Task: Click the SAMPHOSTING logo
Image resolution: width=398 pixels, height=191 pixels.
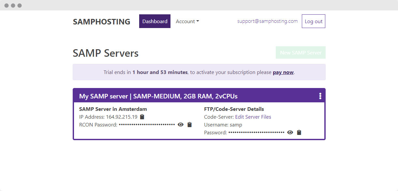Action: coord(102,22)
